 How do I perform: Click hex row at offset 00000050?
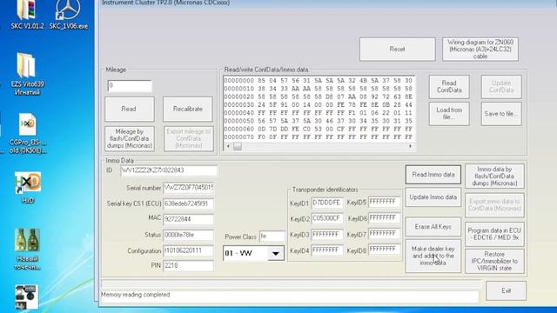point(318,121)
